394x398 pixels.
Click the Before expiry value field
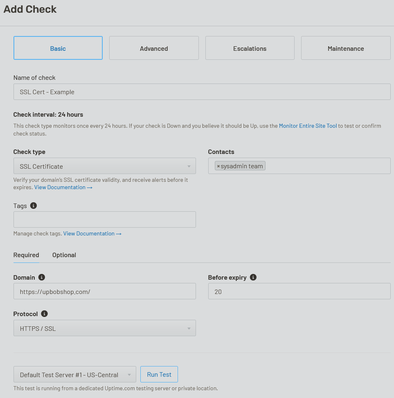click(x=299, y=291)
